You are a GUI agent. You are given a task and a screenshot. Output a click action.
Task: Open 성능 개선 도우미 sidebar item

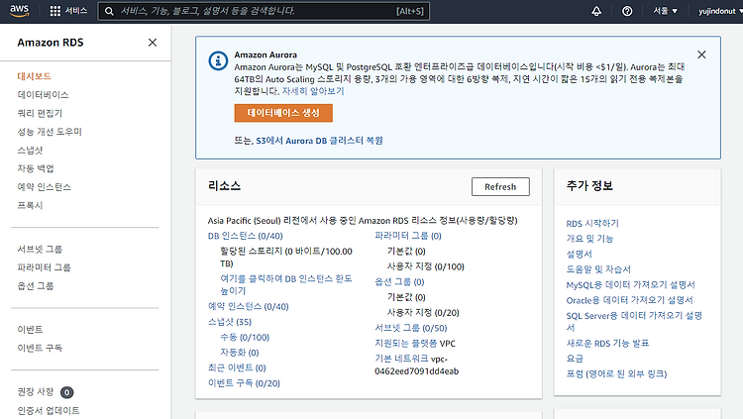[x=50, y=132]
